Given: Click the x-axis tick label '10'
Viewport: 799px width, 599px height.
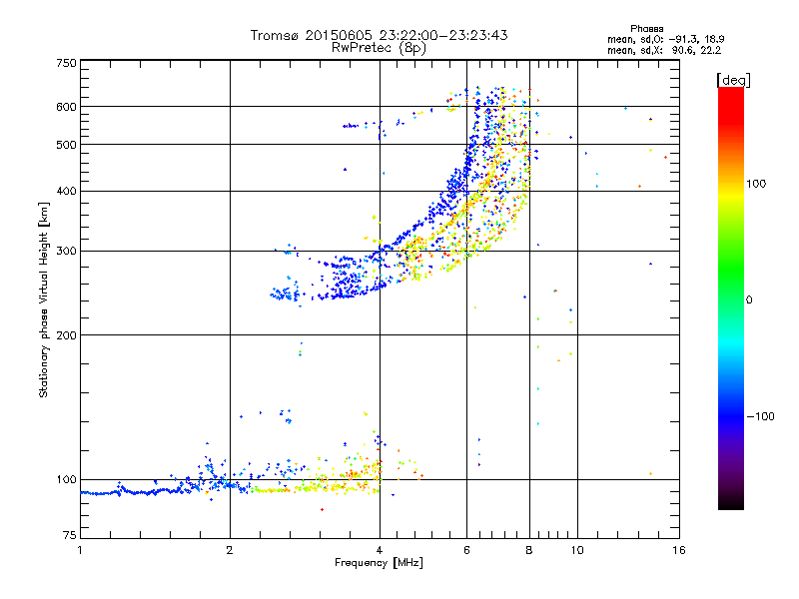Looking at the screenshot, I should [577, 550].
